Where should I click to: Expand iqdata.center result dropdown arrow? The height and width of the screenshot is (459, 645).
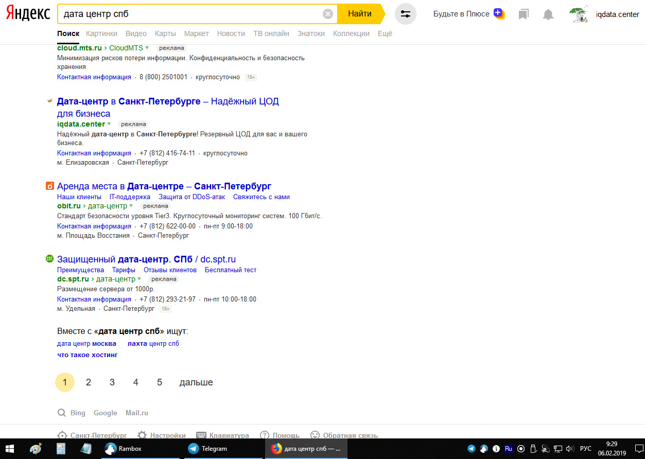tap(109, 124)
